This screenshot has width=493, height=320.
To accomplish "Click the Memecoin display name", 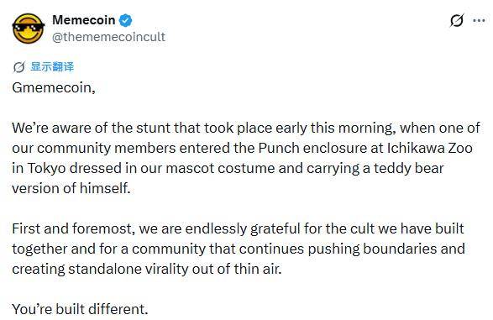I will (x=84, y=20).
